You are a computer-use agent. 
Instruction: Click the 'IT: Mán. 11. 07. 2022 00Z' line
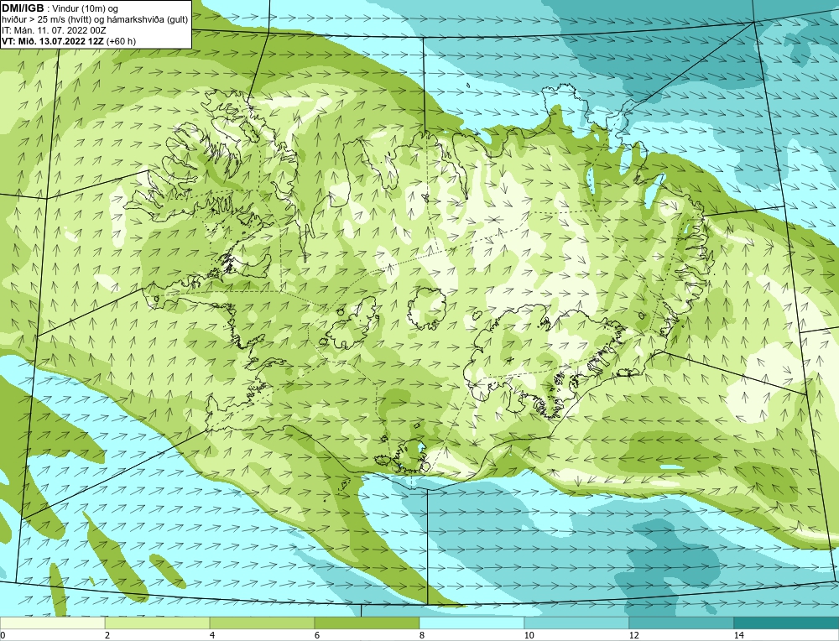click(54, 30)
